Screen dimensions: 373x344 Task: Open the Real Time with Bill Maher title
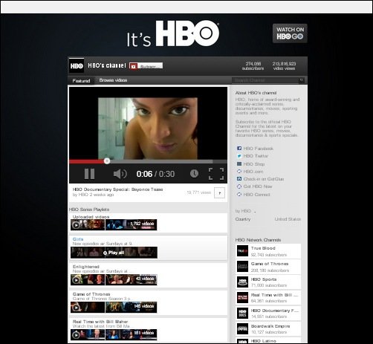(x=100, y=322)
